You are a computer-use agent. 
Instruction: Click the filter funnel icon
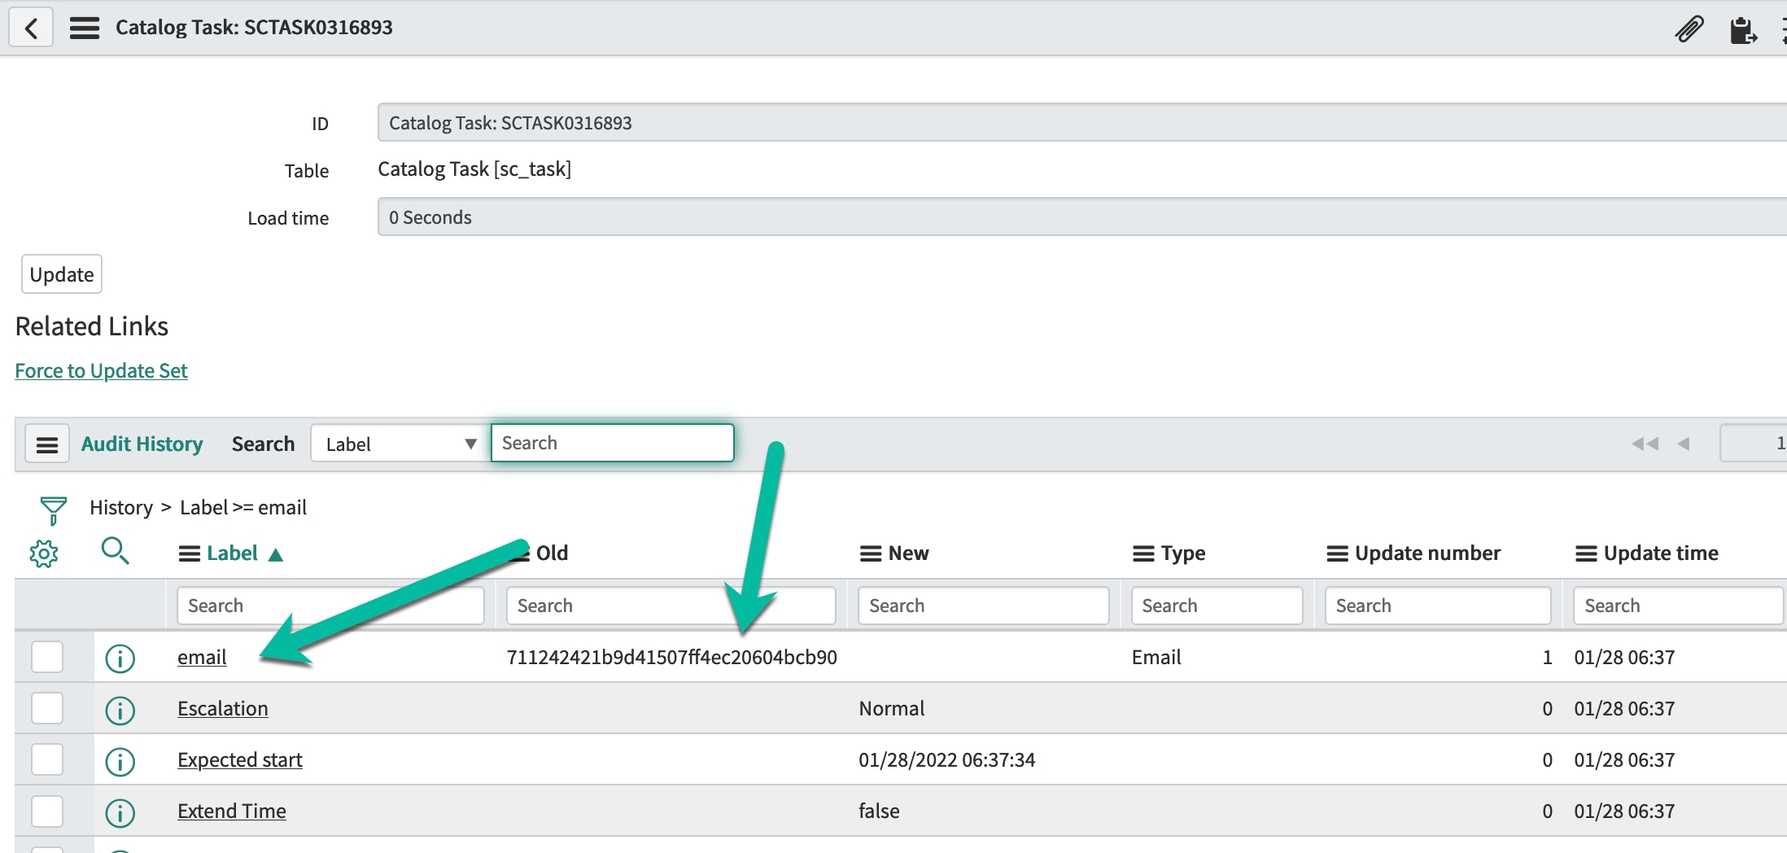(x=53, y=510)
